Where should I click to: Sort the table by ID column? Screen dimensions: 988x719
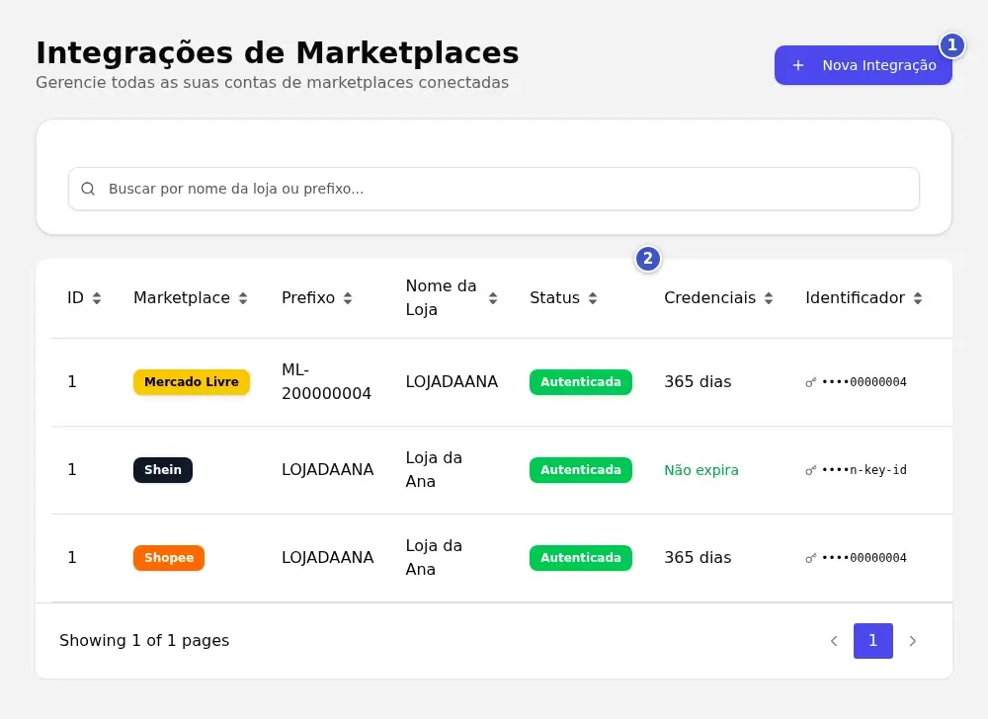[x=97, y=298]
